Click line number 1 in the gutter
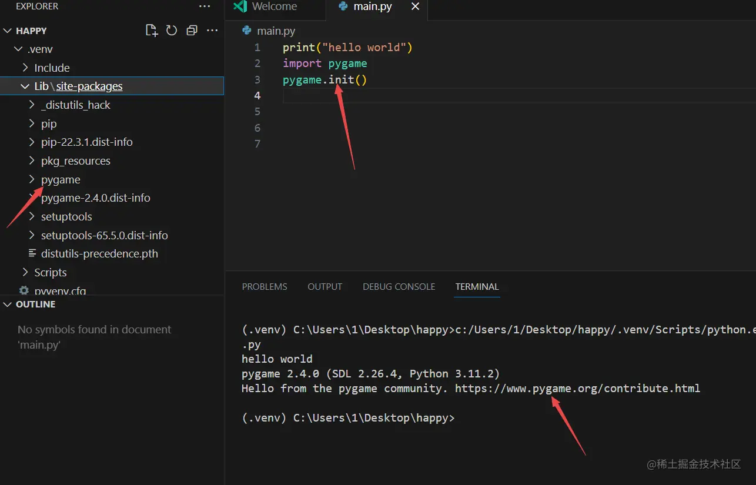This screenshot has height=485, width=756. [257, 48]
